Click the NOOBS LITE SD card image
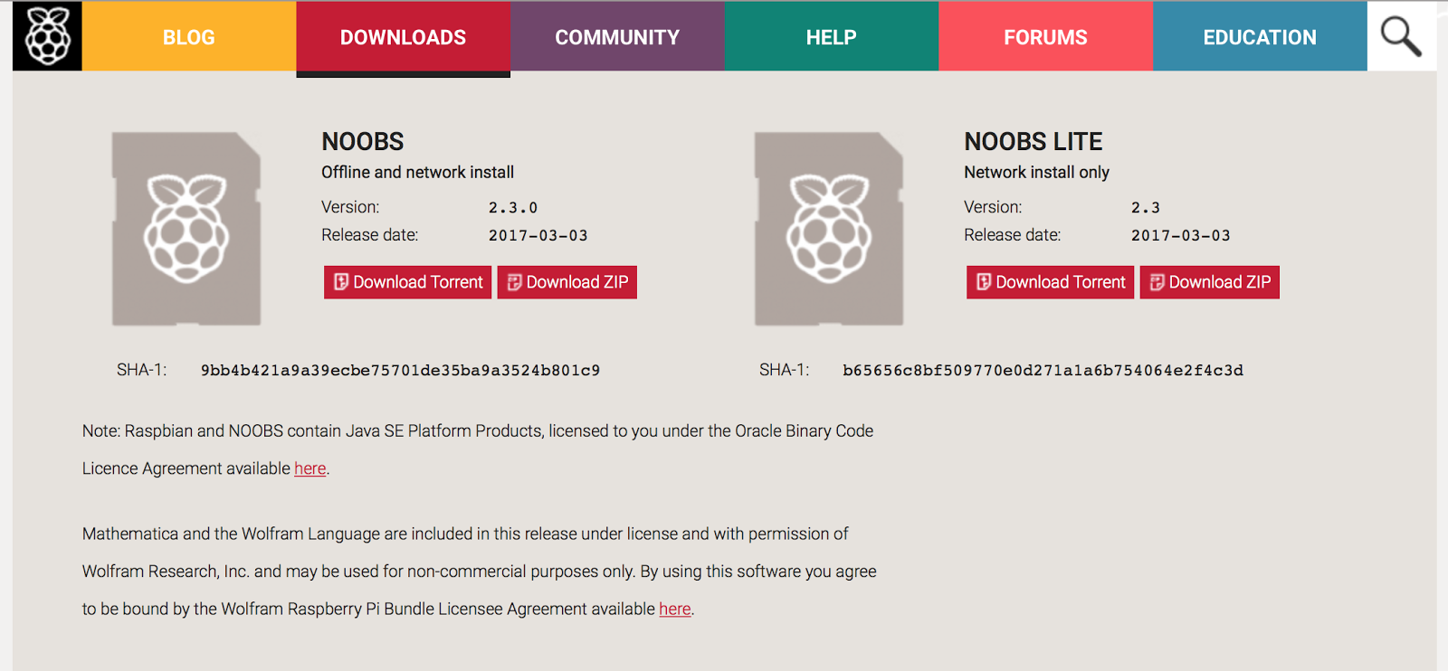This screenshot has width=1448, height=671. click(829, 229)
